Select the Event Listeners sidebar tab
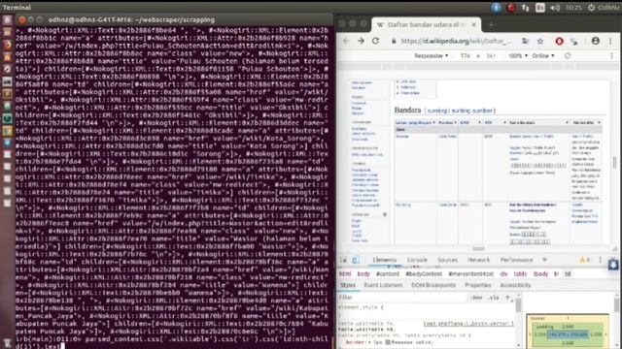This screenshot has width=622, height=349. coord(383,285)
